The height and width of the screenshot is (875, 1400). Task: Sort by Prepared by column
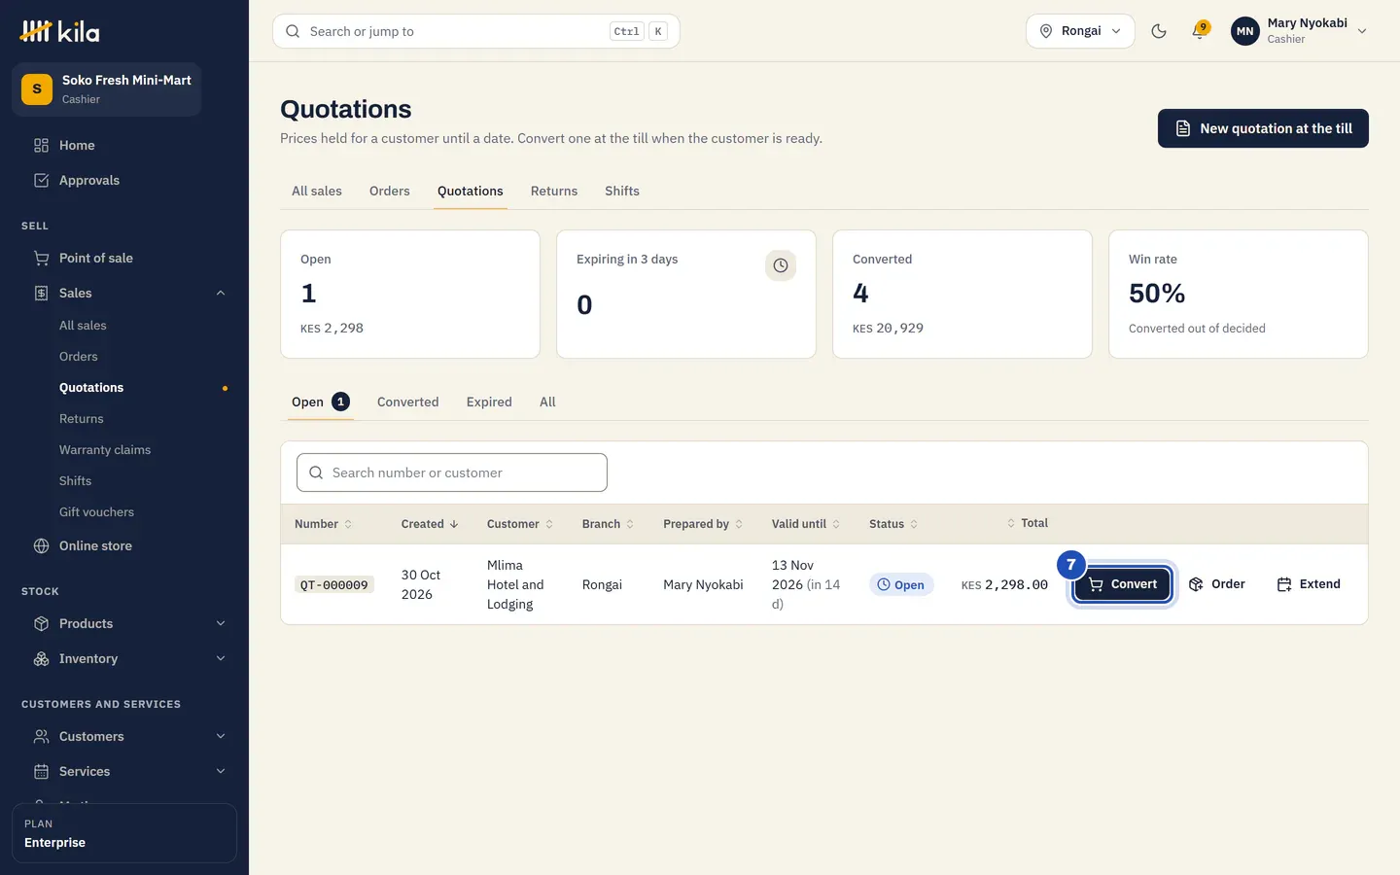tap(703, 524)
